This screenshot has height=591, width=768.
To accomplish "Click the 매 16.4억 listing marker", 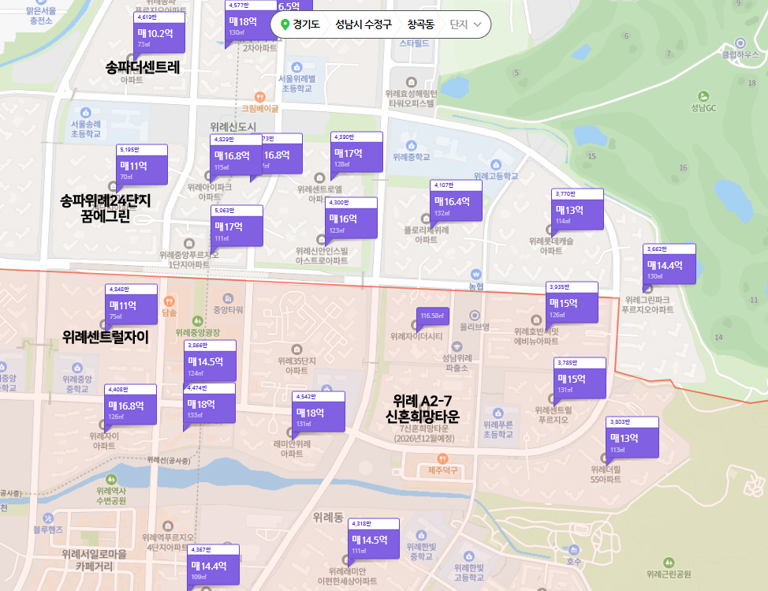I will (455, 204).
